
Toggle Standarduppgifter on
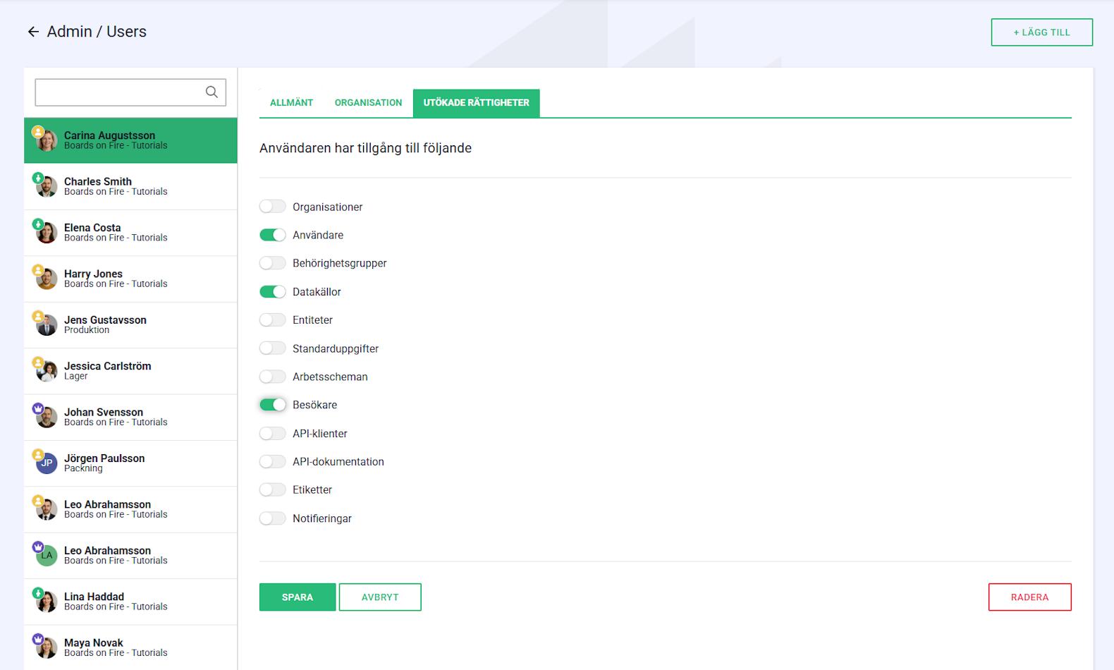(272, 348)
